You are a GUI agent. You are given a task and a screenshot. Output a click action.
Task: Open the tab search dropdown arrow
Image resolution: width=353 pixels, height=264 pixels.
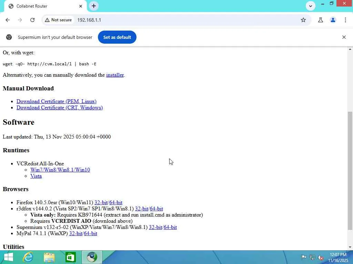point(311,6)
